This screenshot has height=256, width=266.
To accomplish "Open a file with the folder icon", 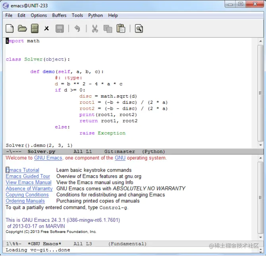I will [x=22, y=28].
